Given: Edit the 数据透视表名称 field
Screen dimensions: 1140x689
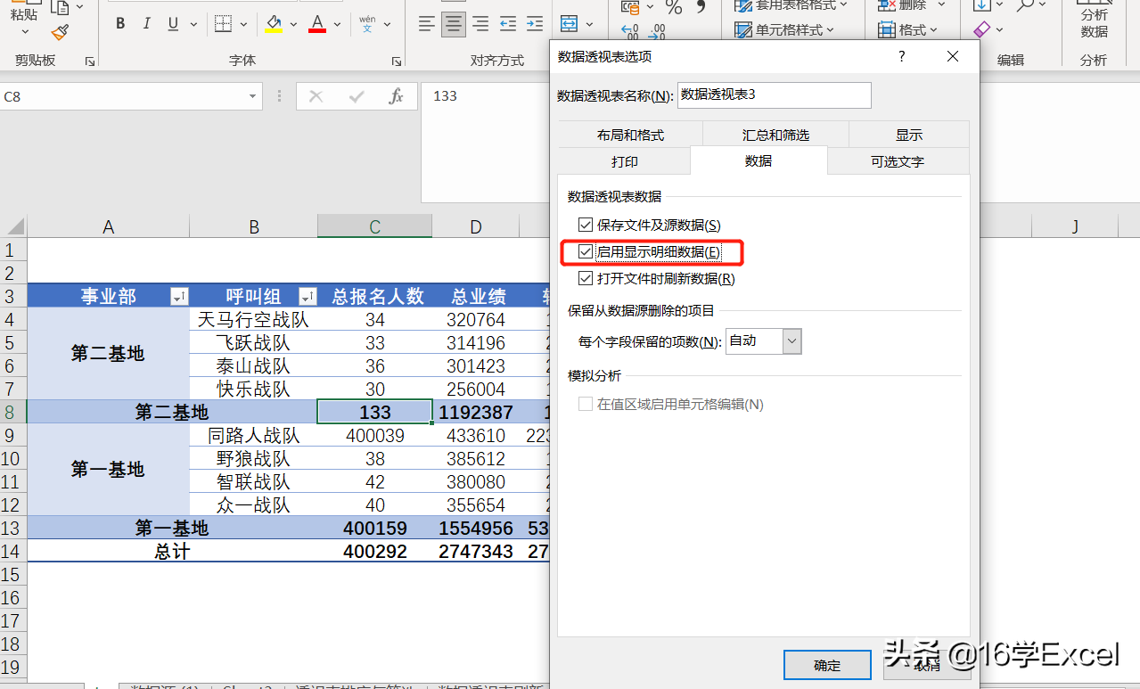Looking at the screenshot, I should coord(774,94).
